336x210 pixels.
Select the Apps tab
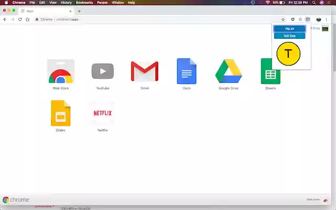point(46,11)
